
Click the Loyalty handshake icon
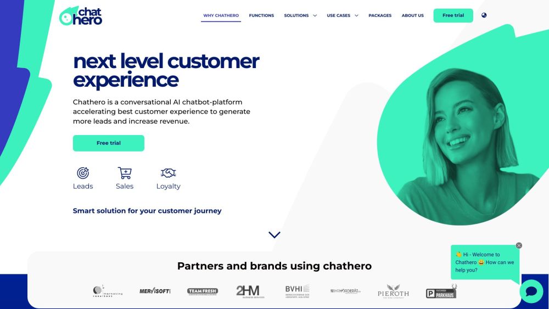(168, 173)
